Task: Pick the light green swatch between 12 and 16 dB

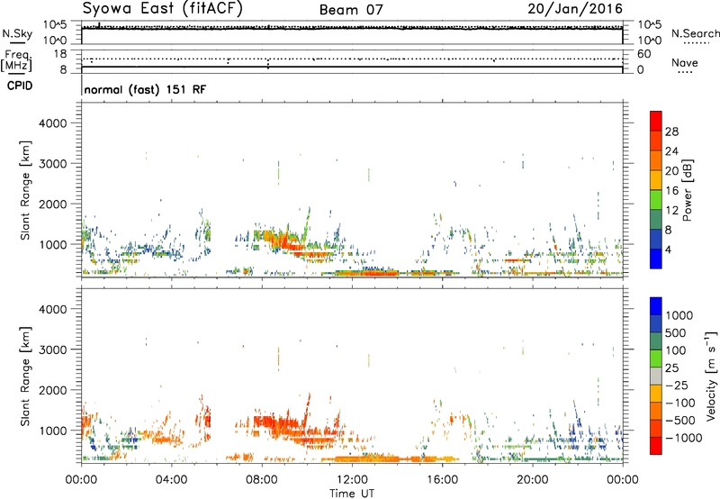Action: (x=656, y=200)
